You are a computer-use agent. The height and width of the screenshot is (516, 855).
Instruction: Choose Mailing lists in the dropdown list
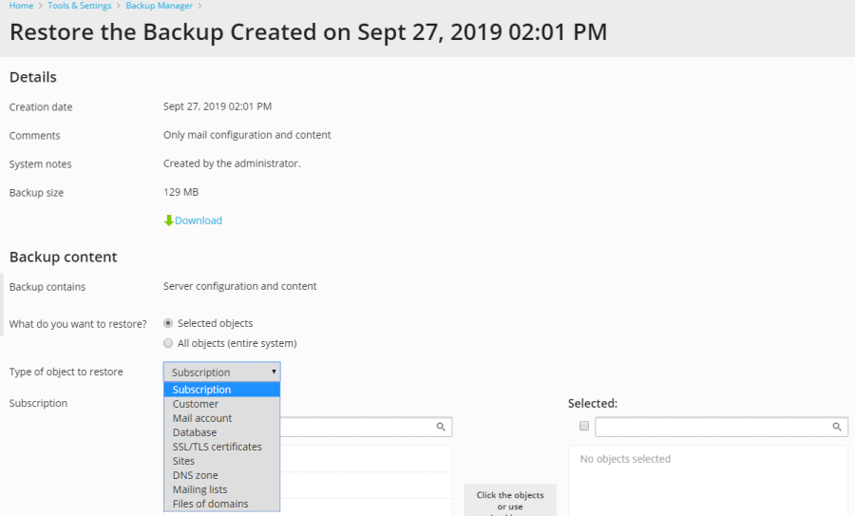point(222,489)
